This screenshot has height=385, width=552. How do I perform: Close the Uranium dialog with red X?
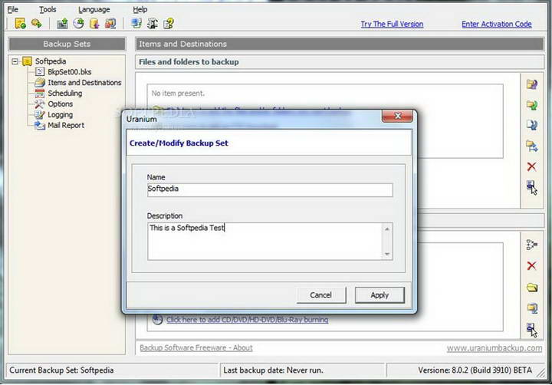tap(397, 116)
